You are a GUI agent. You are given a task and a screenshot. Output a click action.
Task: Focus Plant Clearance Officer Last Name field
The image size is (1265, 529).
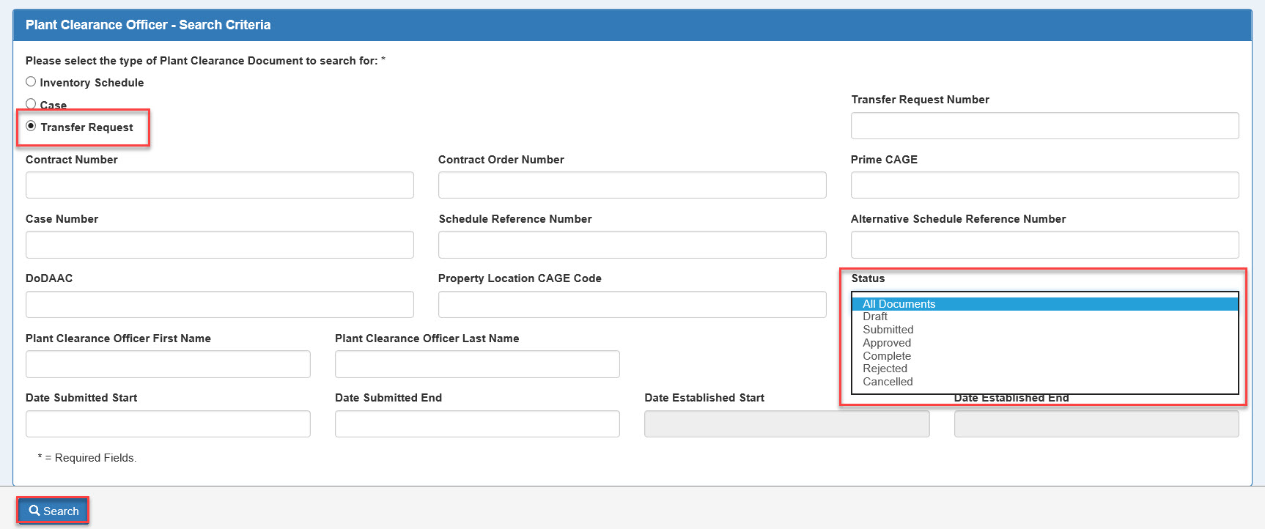477,364
